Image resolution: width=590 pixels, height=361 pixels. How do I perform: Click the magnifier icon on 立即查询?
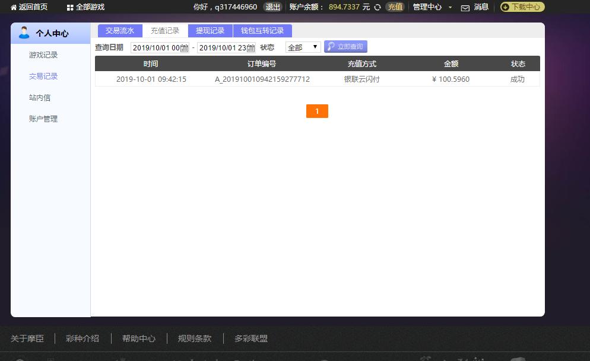(x=330, y=46)
